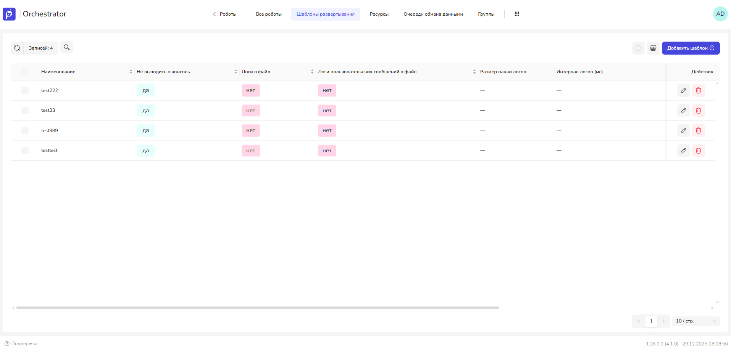
Task: Toggle the select-all header checkbox
Action: coord(25,72)
